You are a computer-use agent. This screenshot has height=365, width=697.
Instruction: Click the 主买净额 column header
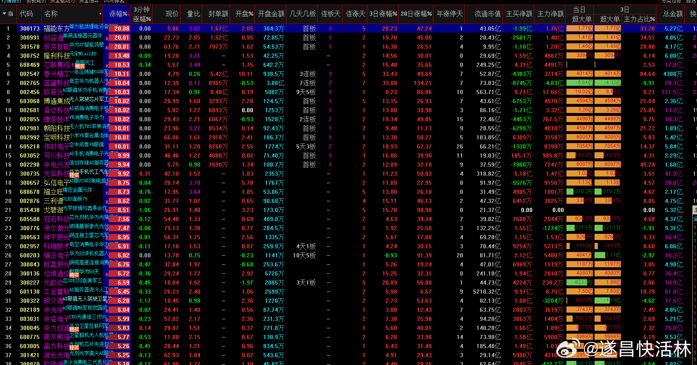[519, 14]
